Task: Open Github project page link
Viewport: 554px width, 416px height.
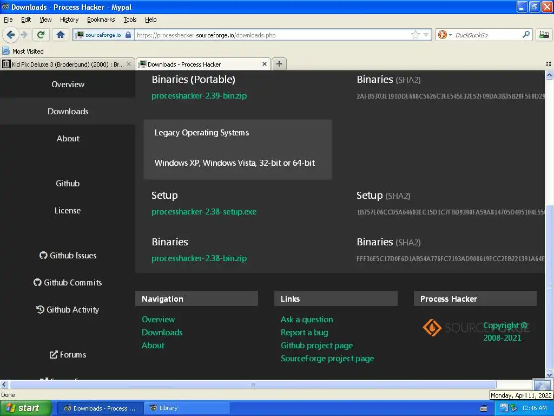Action: [316, 346]
